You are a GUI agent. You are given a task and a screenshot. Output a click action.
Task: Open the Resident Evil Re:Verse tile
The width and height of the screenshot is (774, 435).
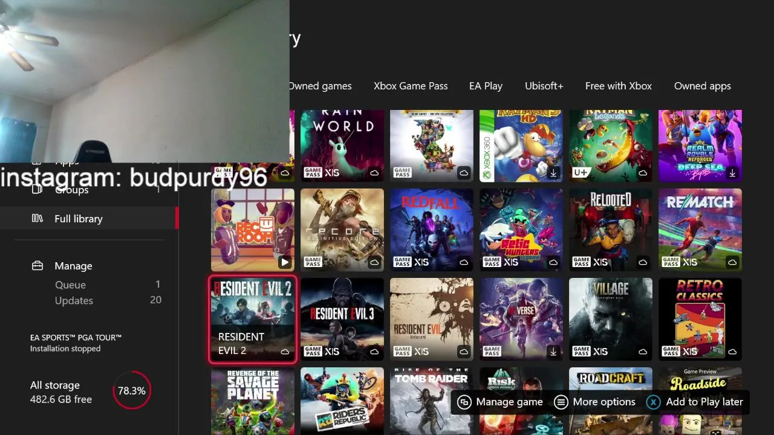click(x=521, y=320)
